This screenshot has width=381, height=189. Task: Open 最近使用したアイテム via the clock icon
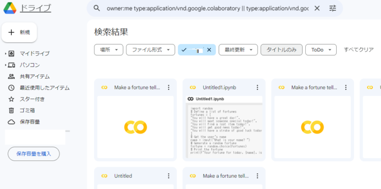tap(11, 88)
